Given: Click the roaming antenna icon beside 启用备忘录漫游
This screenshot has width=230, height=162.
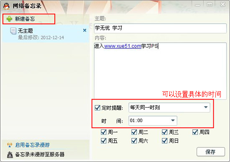Looking at the screenshot, I should pos(10,145).
